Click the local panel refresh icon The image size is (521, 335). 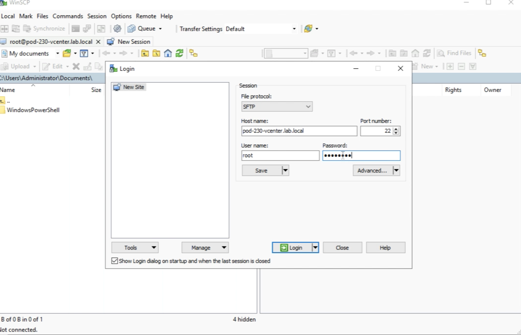point(179,53)
